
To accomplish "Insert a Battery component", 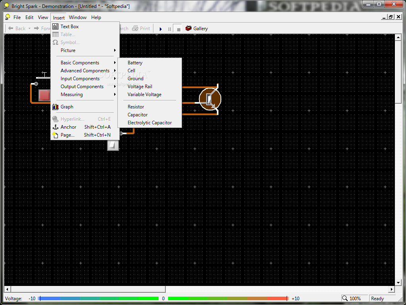I will point(149,62).
